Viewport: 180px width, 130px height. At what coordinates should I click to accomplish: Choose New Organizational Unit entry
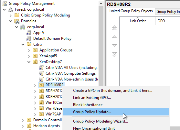(116, 128)
